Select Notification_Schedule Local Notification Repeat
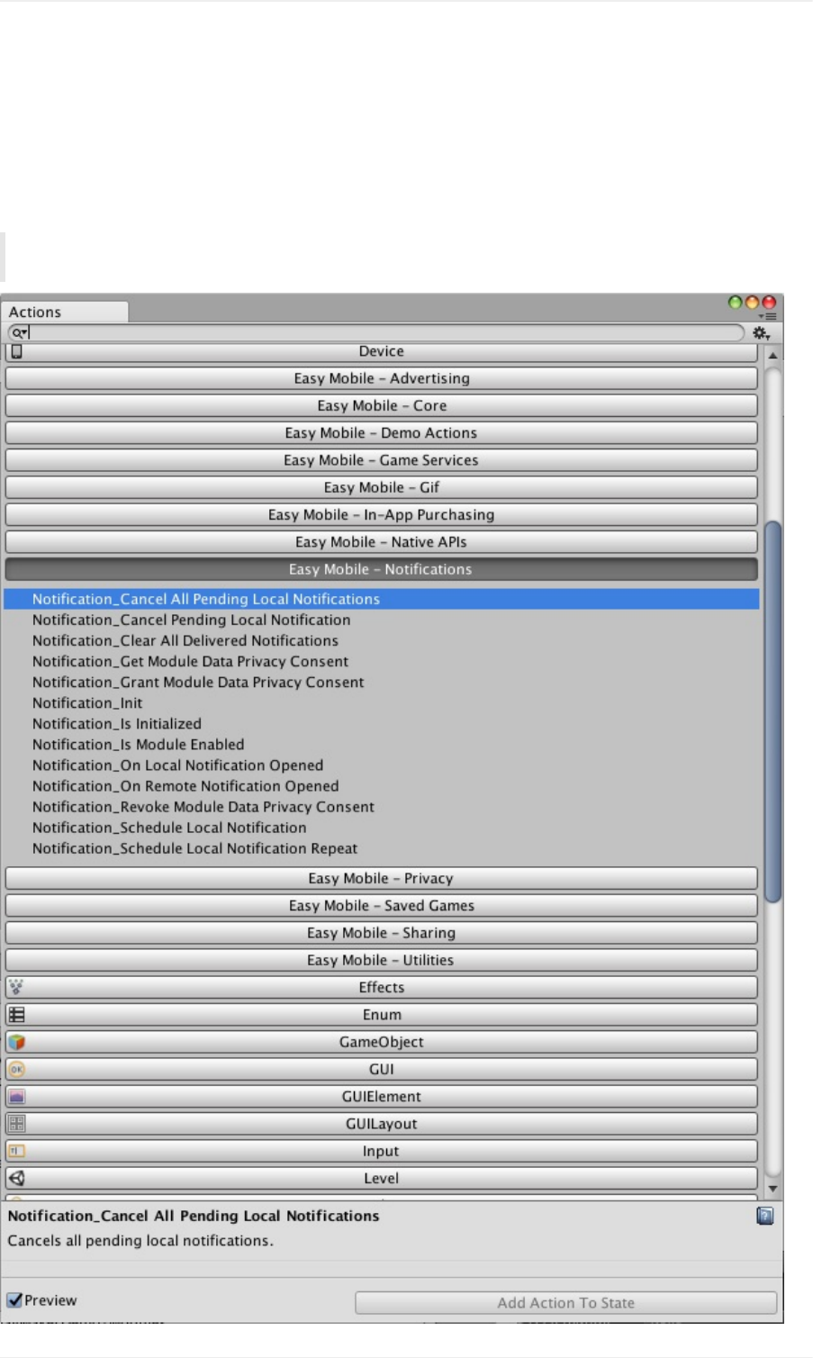Viewport: 813px width, 1358px height. pyautogui.click(x=194, y=847)
